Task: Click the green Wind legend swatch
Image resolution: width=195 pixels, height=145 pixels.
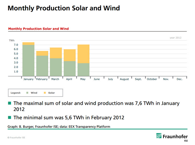Action: click(28, 92)
